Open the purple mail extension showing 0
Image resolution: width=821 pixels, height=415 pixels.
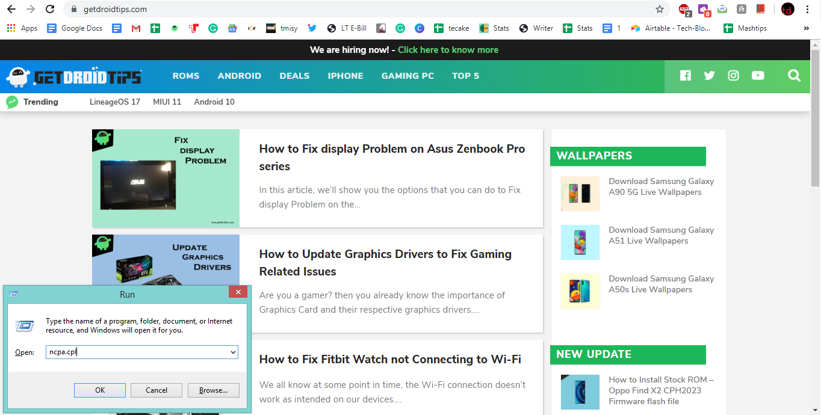pos(704,10)
